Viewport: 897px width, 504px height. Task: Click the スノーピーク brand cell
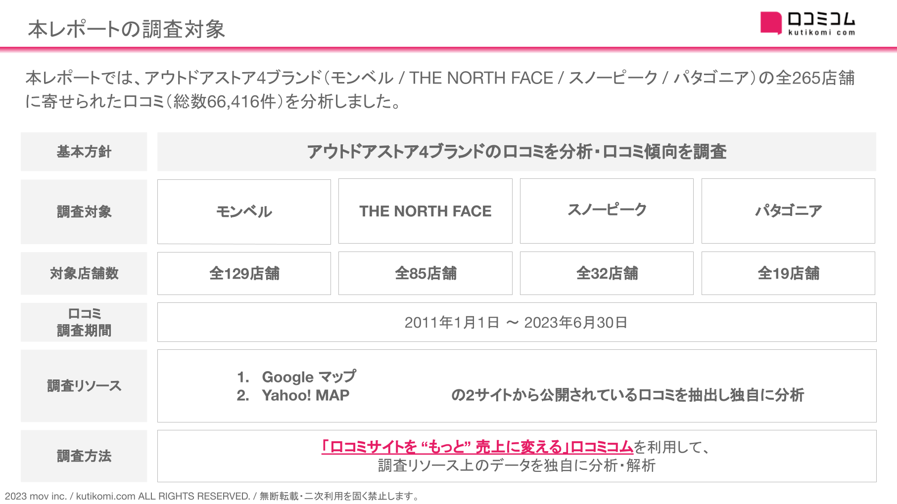pos(607,210)
